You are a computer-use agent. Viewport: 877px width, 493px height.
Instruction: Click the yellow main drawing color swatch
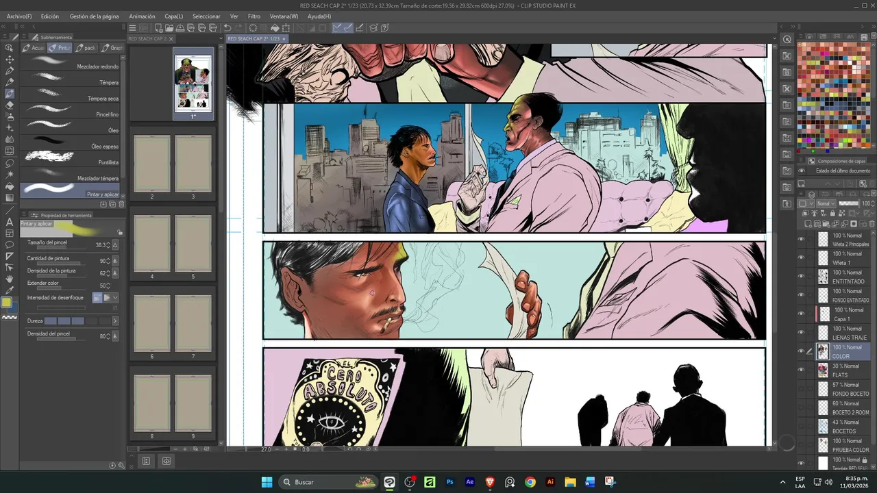pos(6,302)
